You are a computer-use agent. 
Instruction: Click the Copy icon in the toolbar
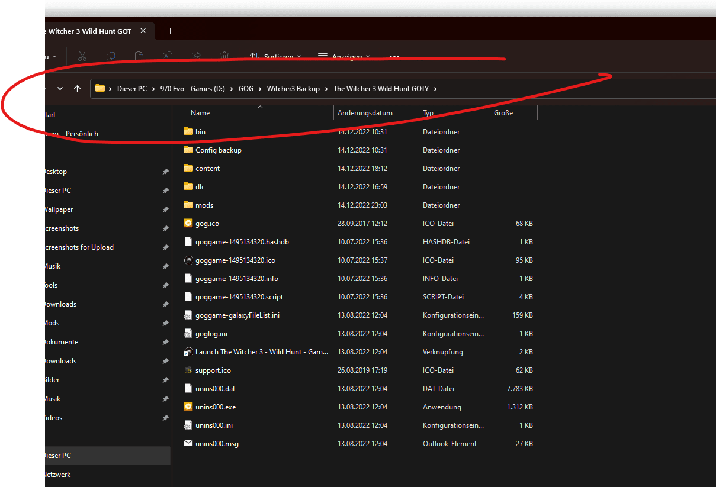[111, 56]
